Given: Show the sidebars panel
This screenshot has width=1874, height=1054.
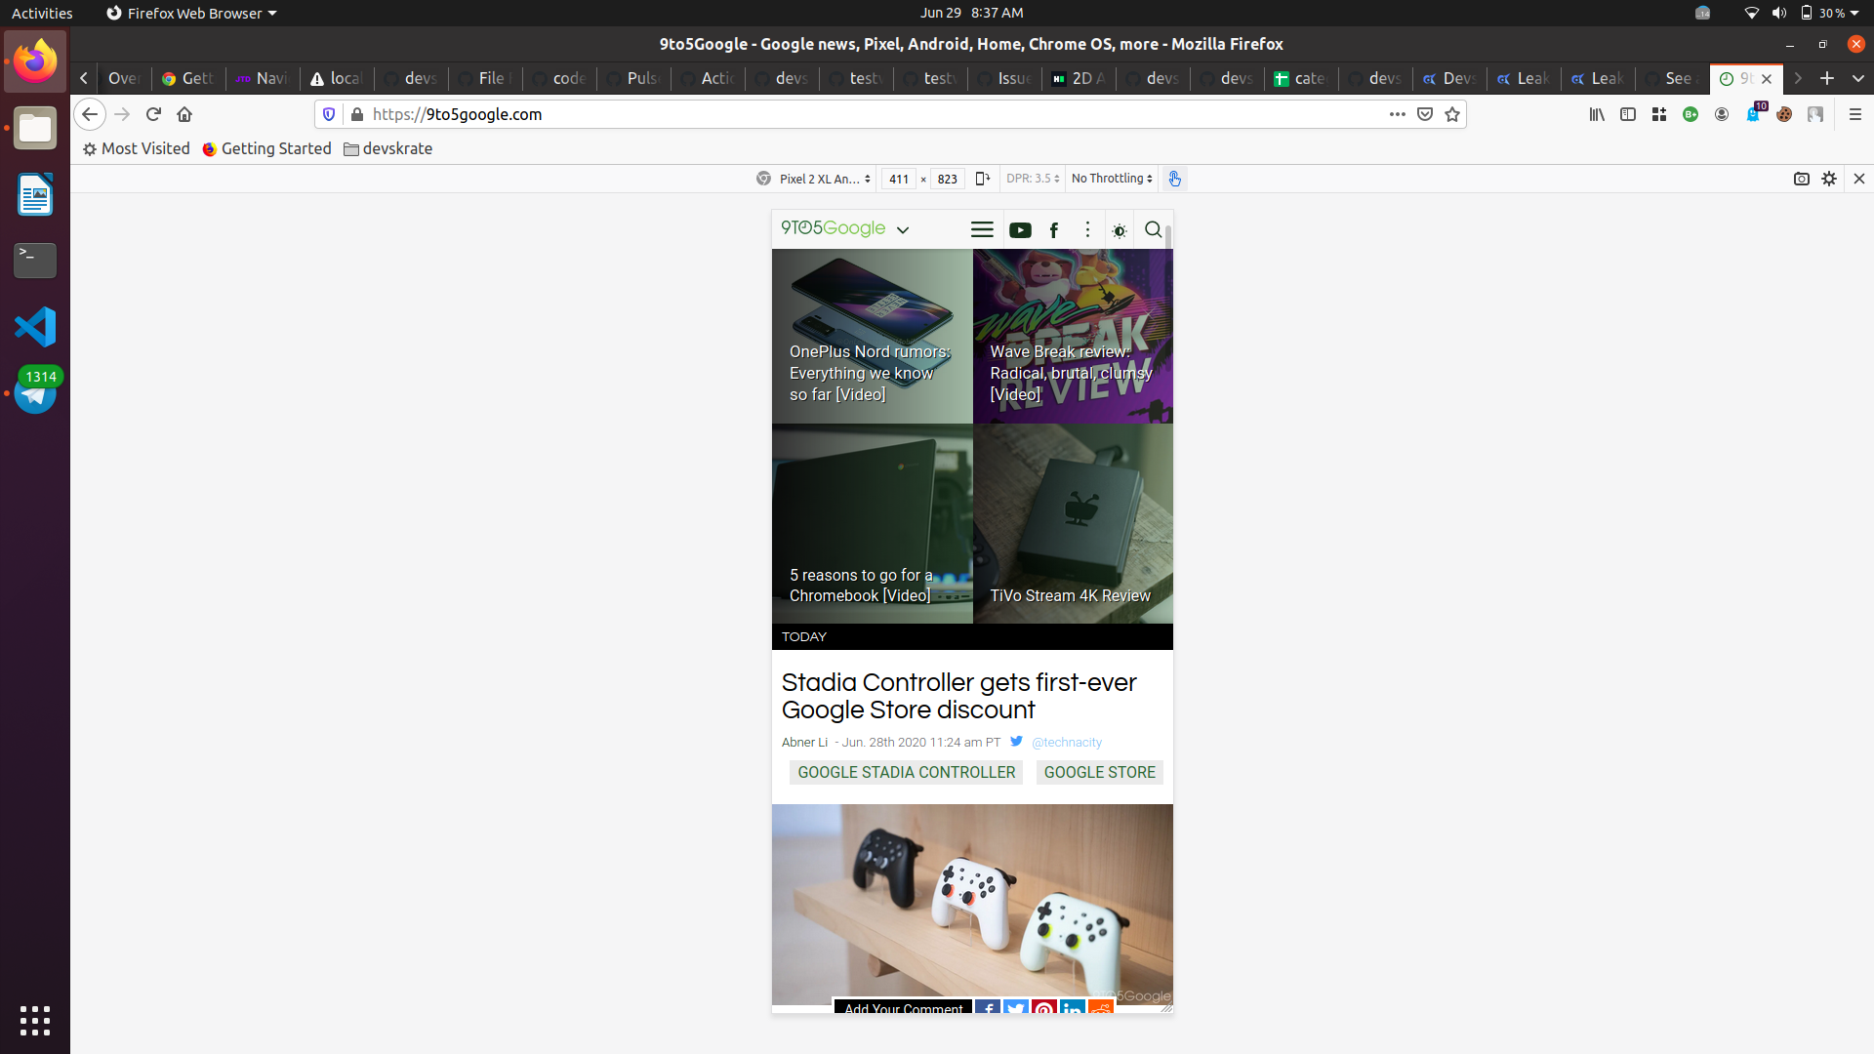Looking at the screenshot, I should point(1628,114).
